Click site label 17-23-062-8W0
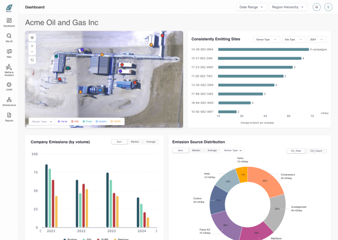 (x=202, y=67)
